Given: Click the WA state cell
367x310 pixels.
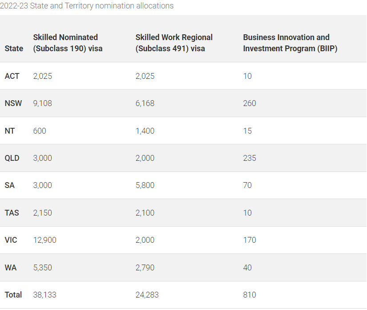Looking at the screenshot, I should click(10, 268).
